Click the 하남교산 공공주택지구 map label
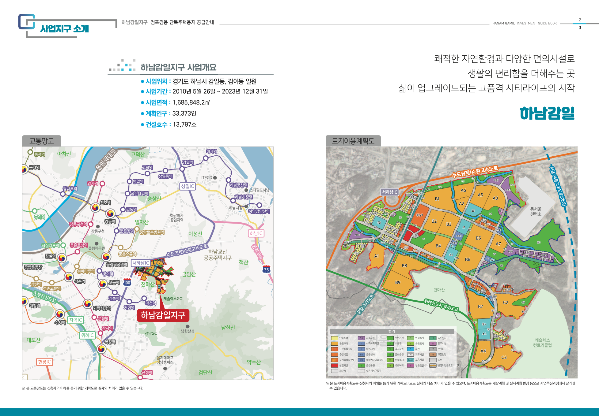This screenshot has height=416, width=599. pos(218,255)
